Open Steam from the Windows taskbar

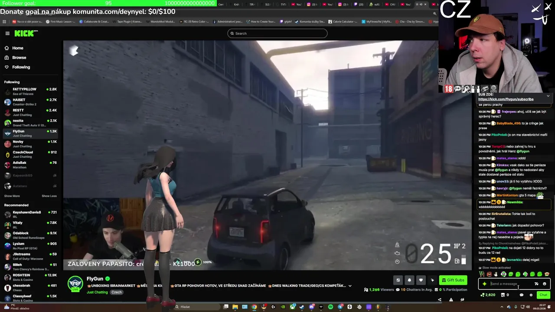(302, 307)
